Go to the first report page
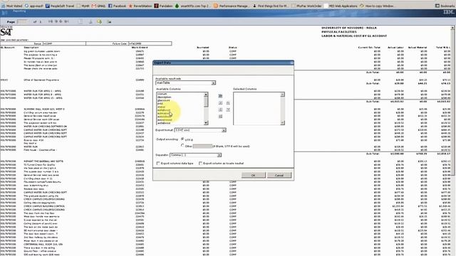 [x=51, y=21]
